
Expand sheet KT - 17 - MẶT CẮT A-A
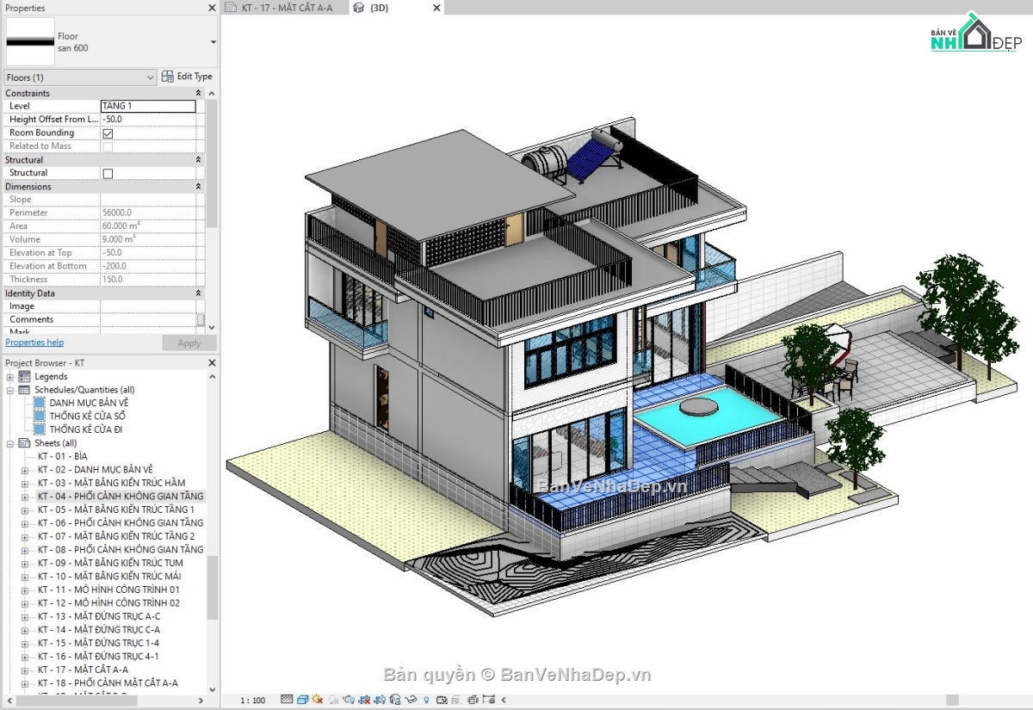[x=25, y=670]
